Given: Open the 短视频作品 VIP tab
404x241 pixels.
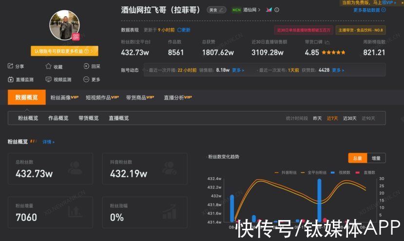Looking at the screenshot, I should (102, 97).
